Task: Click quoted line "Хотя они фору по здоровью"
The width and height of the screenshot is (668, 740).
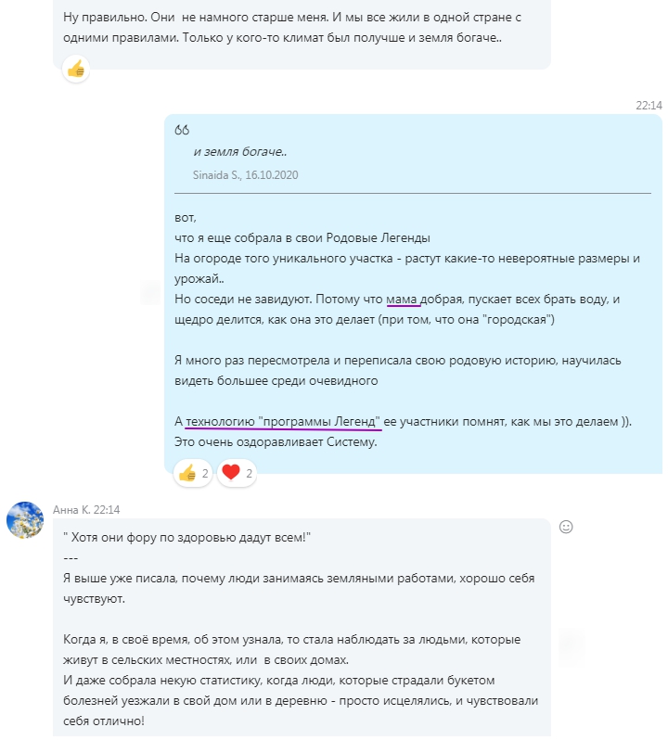Action: (186, 538)
